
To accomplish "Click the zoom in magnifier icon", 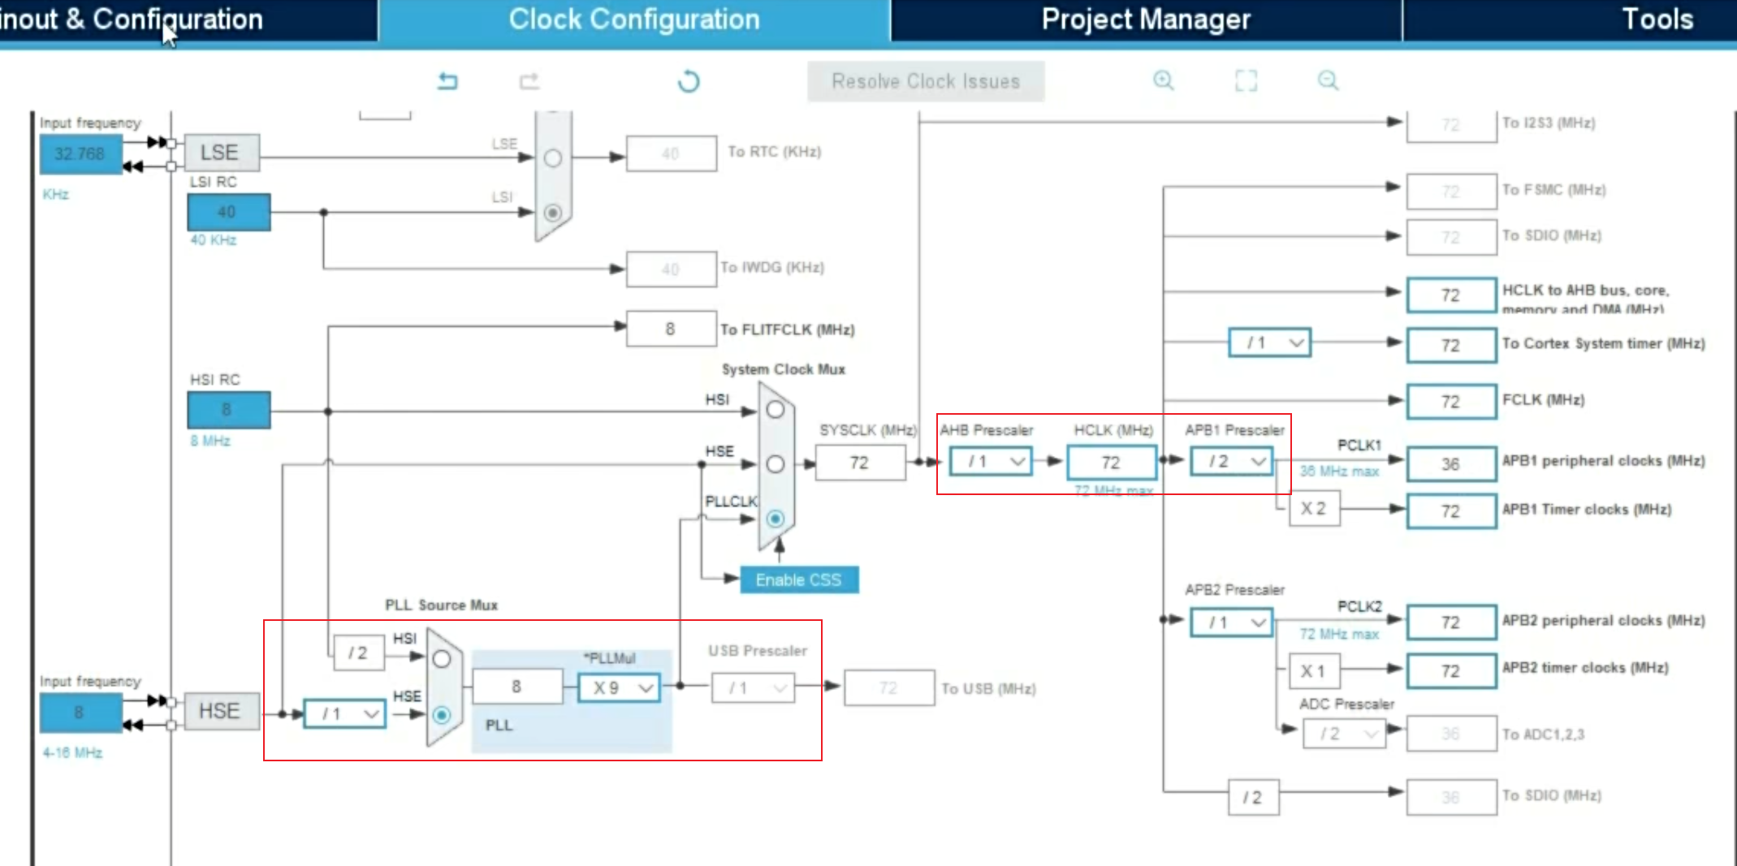I will click(x=1163, y=80).
